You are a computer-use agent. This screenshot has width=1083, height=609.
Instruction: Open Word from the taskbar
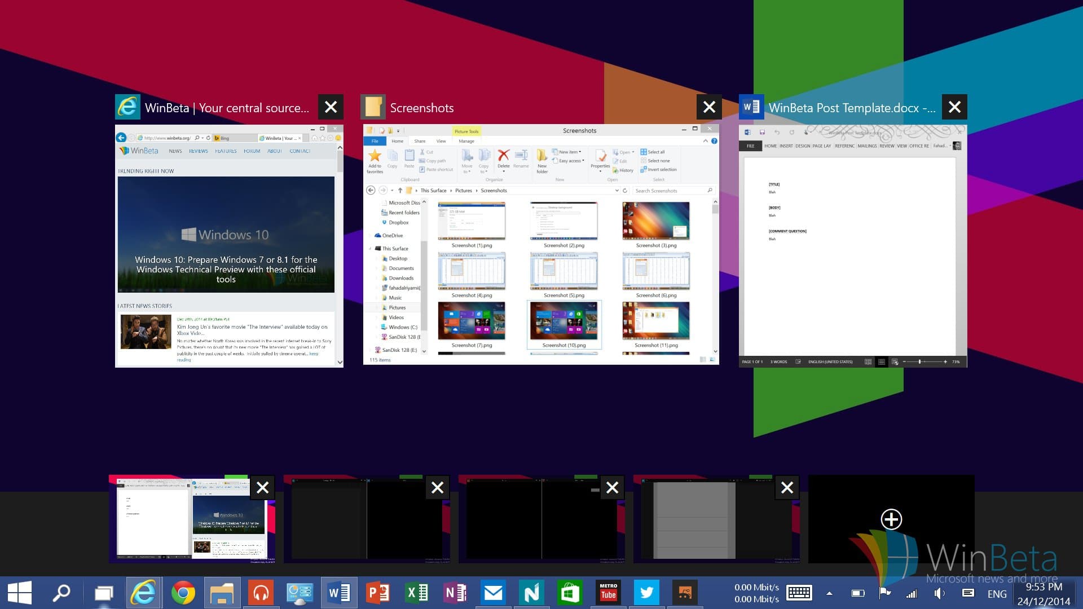coord(339,593)
